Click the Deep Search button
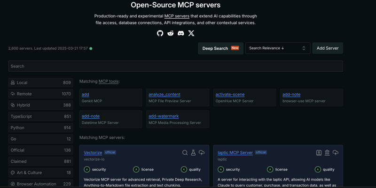This screenshot has width=376, height=188. coord(220,48)
